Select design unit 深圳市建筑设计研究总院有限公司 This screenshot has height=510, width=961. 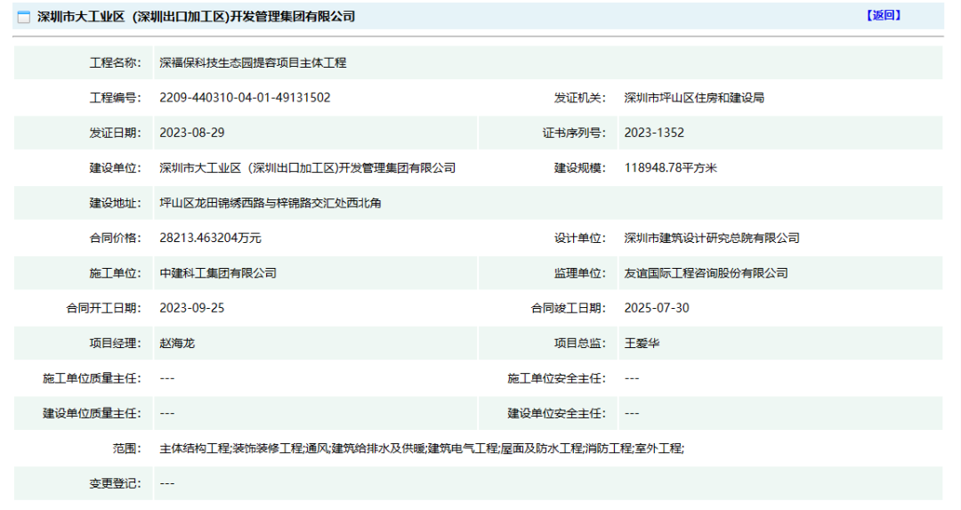(x=712, y=238)
